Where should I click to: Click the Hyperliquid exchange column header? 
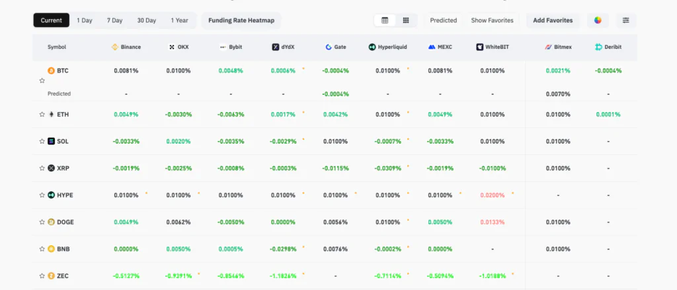tap(390, 47)
